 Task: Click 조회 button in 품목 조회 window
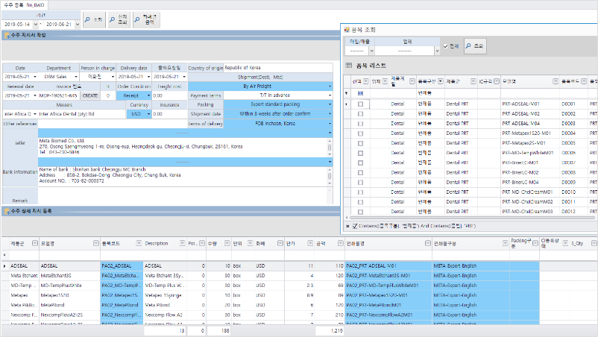point(475,46)
